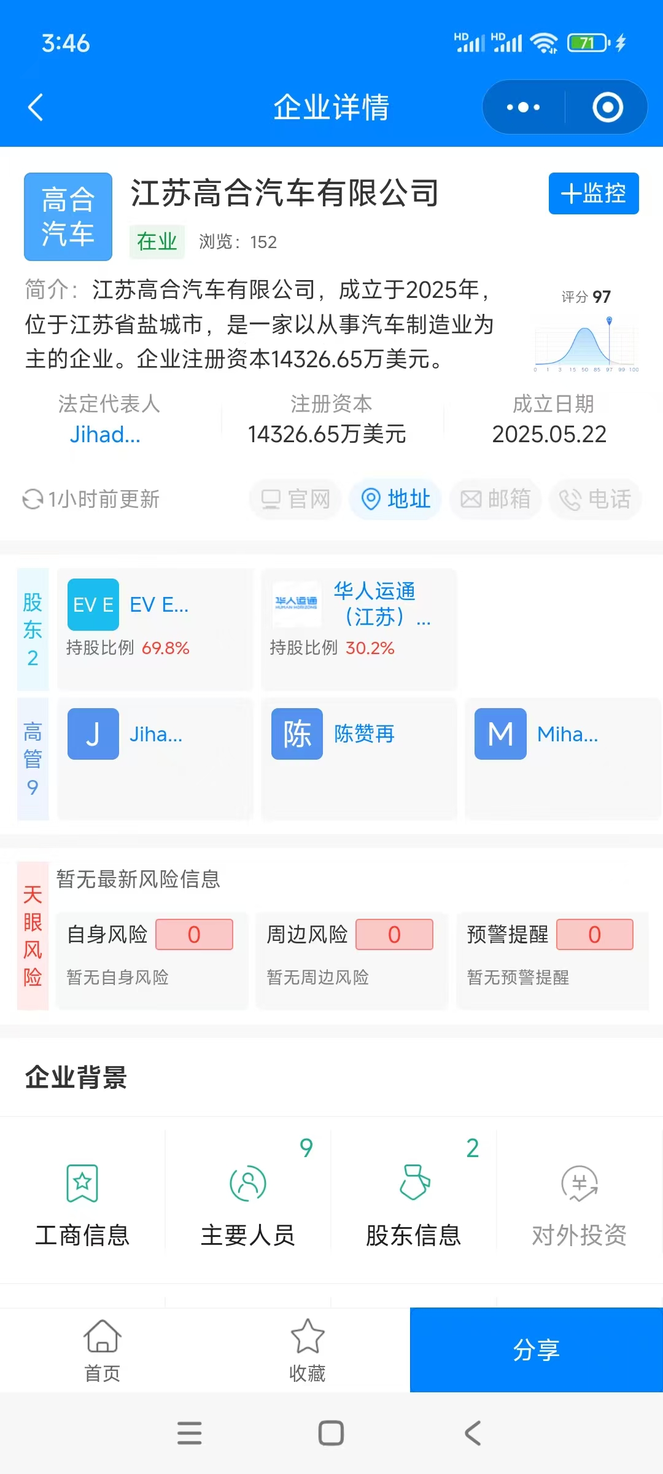663x1474 pixels.
Task: Tap EV E... 持股比例 69.8% text
Action: point(128,648)
